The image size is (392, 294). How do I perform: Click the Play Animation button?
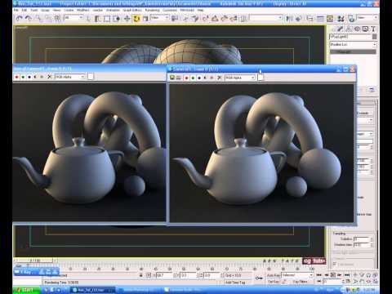click(333, 275)
